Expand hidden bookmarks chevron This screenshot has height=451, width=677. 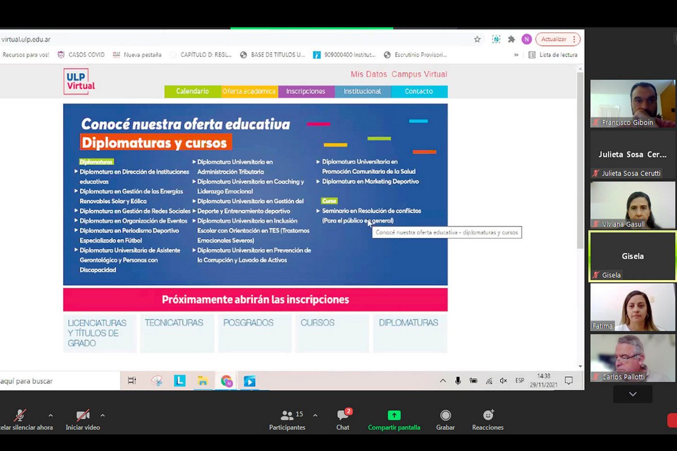pos(516,55)
